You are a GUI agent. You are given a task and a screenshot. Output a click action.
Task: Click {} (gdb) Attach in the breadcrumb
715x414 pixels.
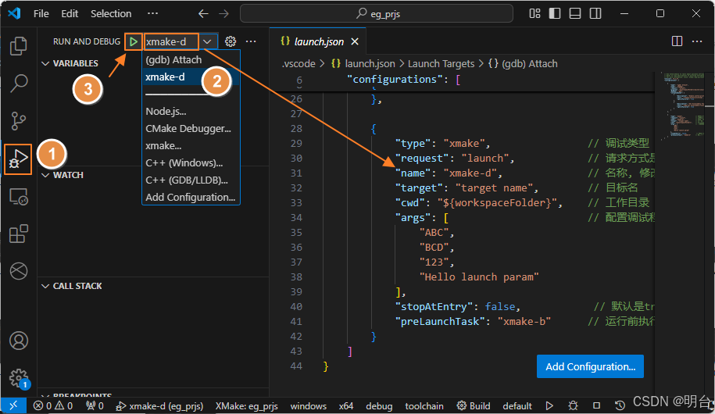[x=523, y=64]
